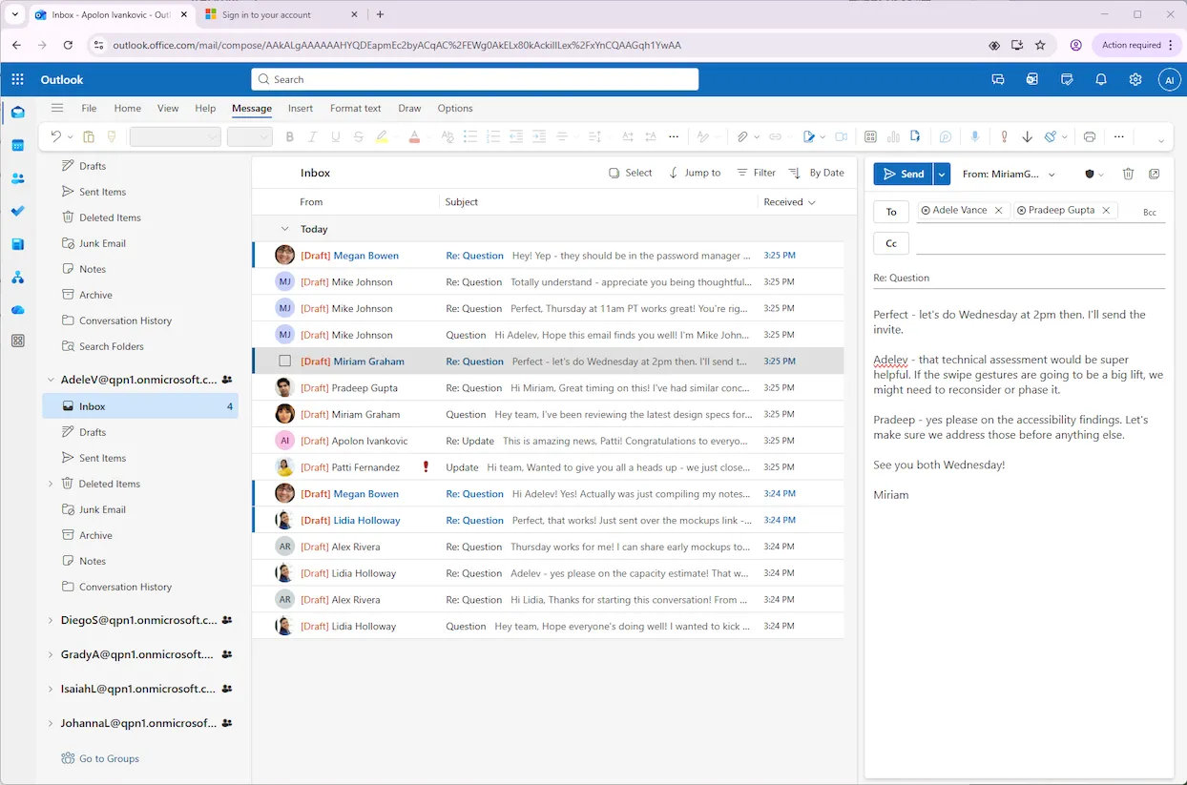
Task: Expand the DiegoS@qpn1 mailbox account
Action: (50, 620)
